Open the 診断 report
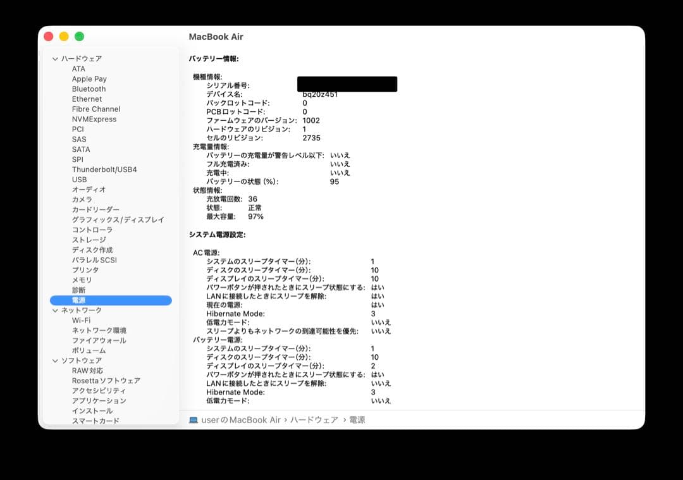Screen dimensions: 683x480 point(78,290)
